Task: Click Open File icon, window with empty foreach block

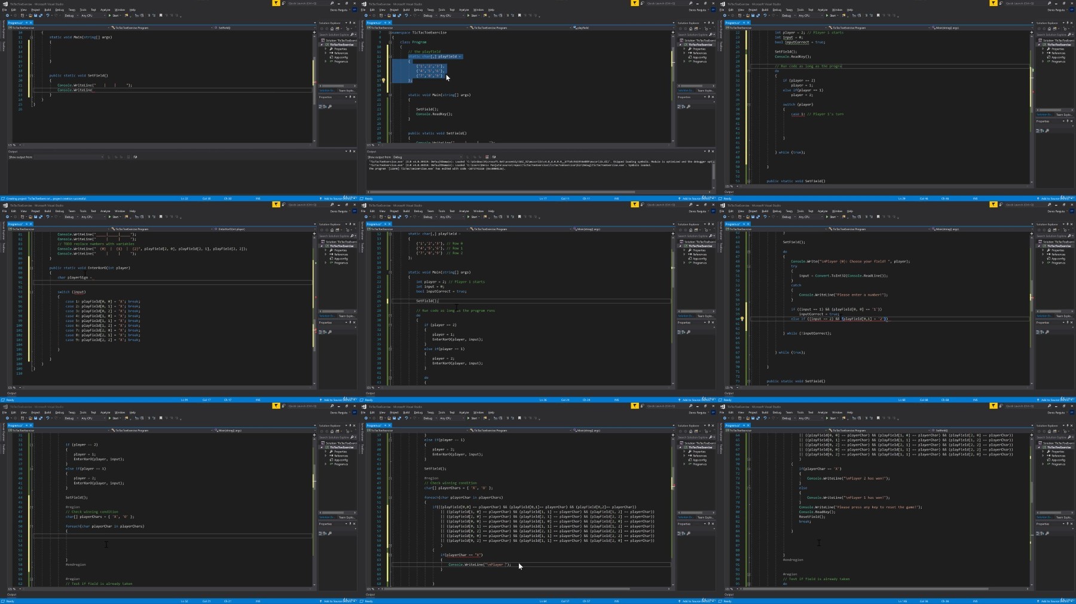Action: 30,418
